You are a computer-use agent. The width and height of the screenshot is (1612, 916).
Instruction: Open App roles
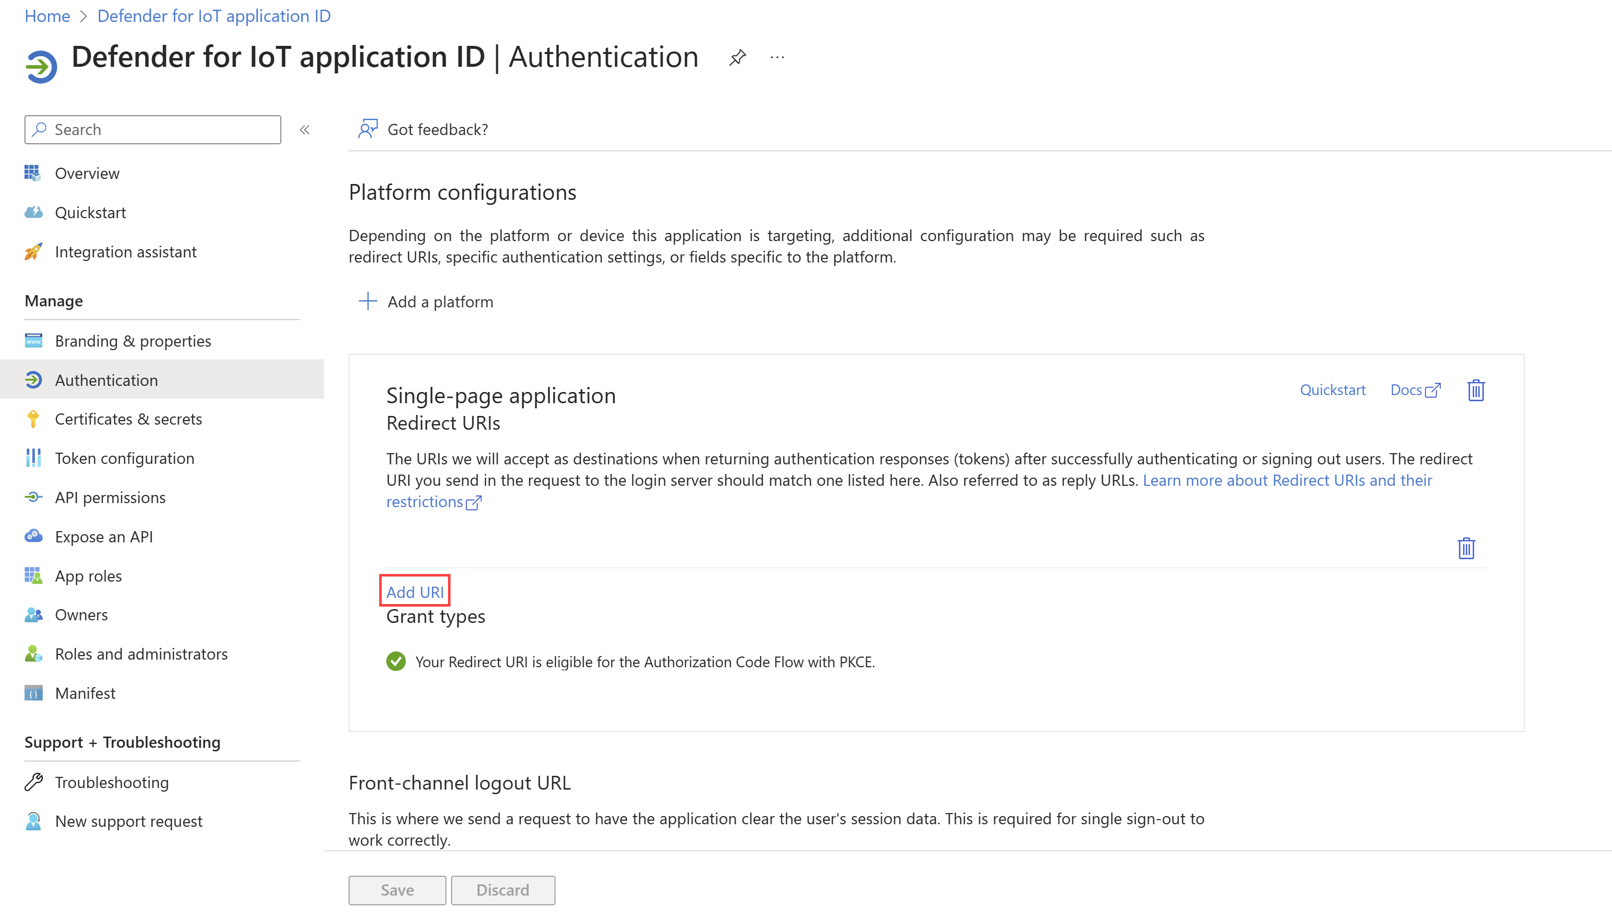(88, 575)
